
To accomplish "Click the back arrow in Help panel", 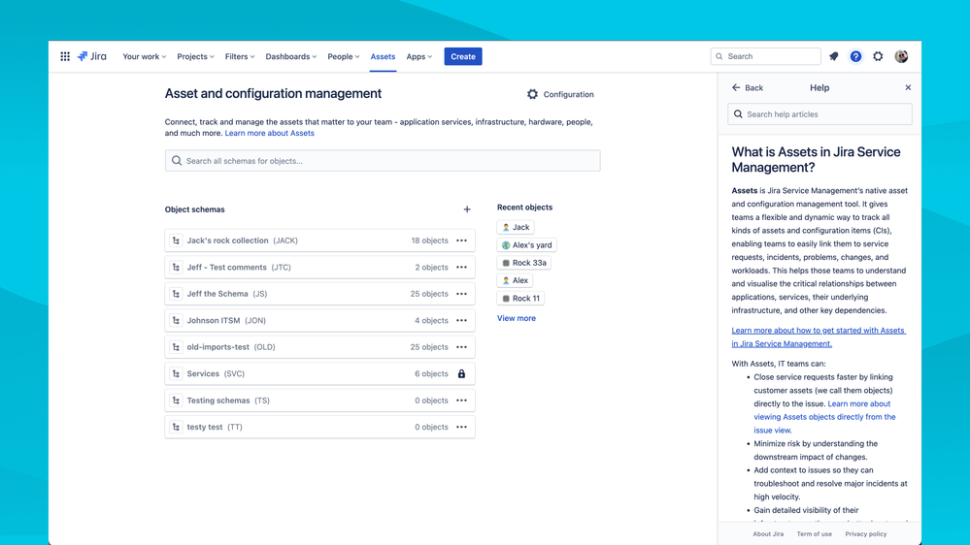I will coord(736,87).
